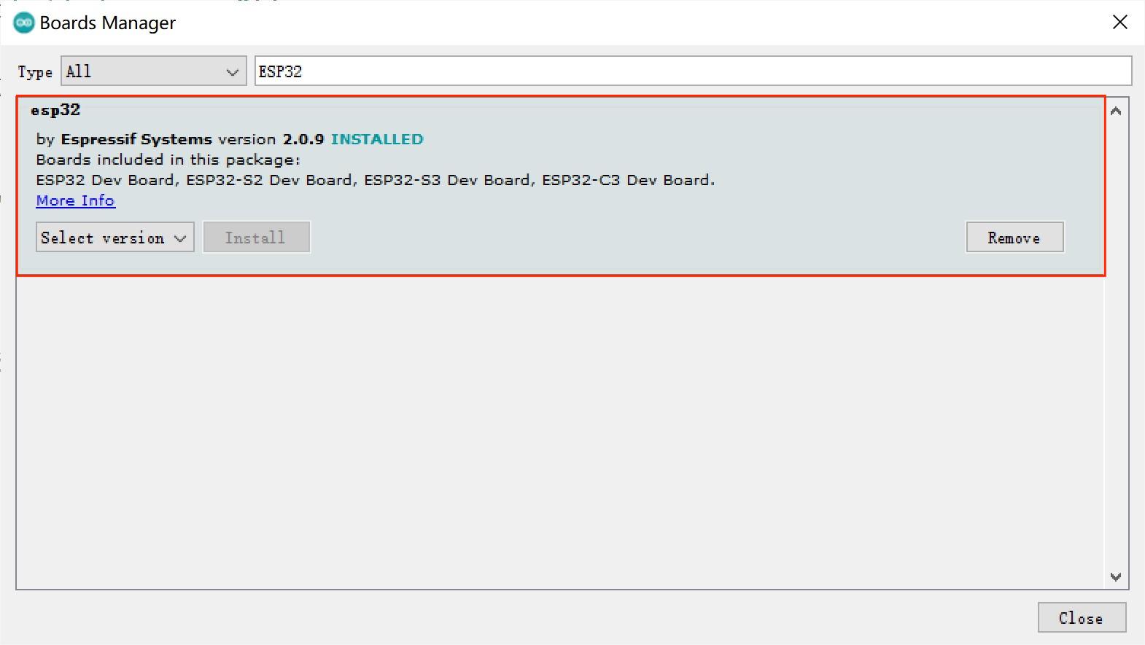The image size is (1145, 645).
Task: Click the scrollbar up arrow
Action: (x=1116, y=112)
